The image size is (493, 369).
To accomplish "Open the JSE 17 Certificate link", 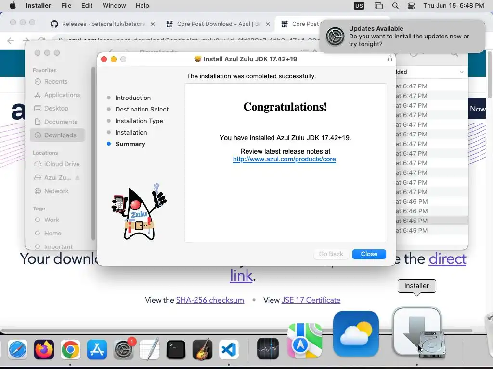I will (x=311, y=300).
